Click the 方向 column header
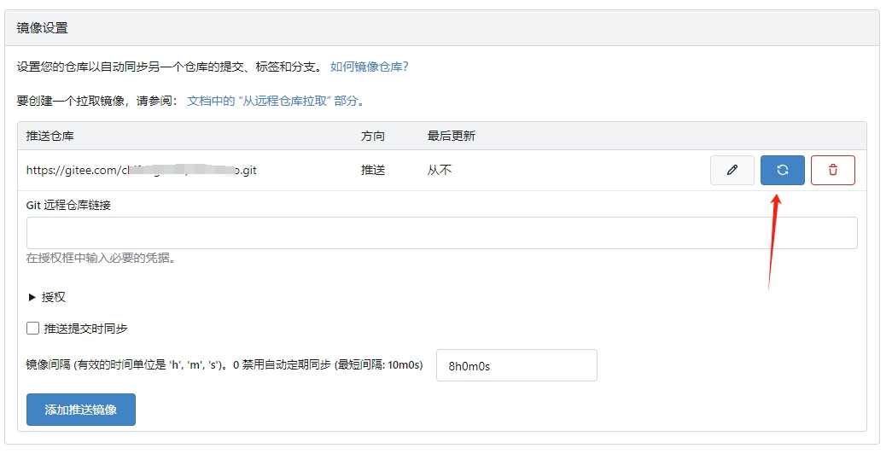 point(373,136)
